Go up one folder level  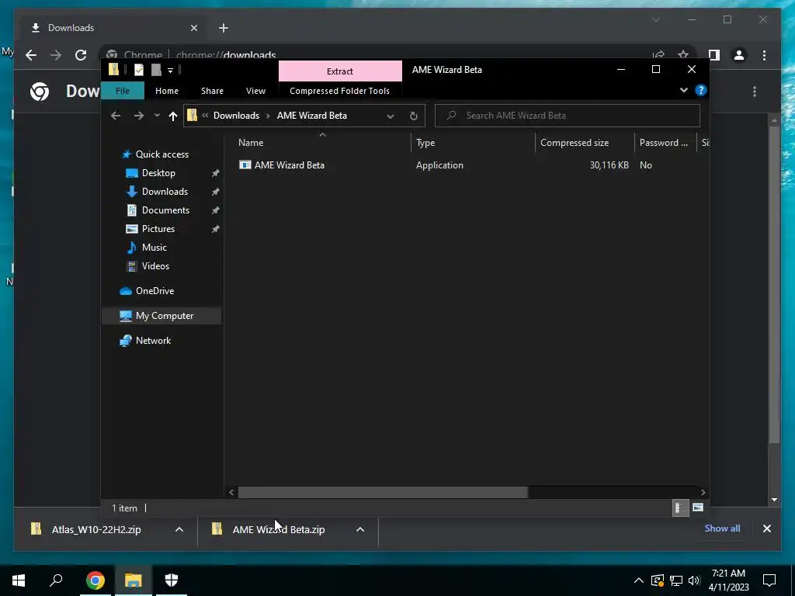(173, 116)
